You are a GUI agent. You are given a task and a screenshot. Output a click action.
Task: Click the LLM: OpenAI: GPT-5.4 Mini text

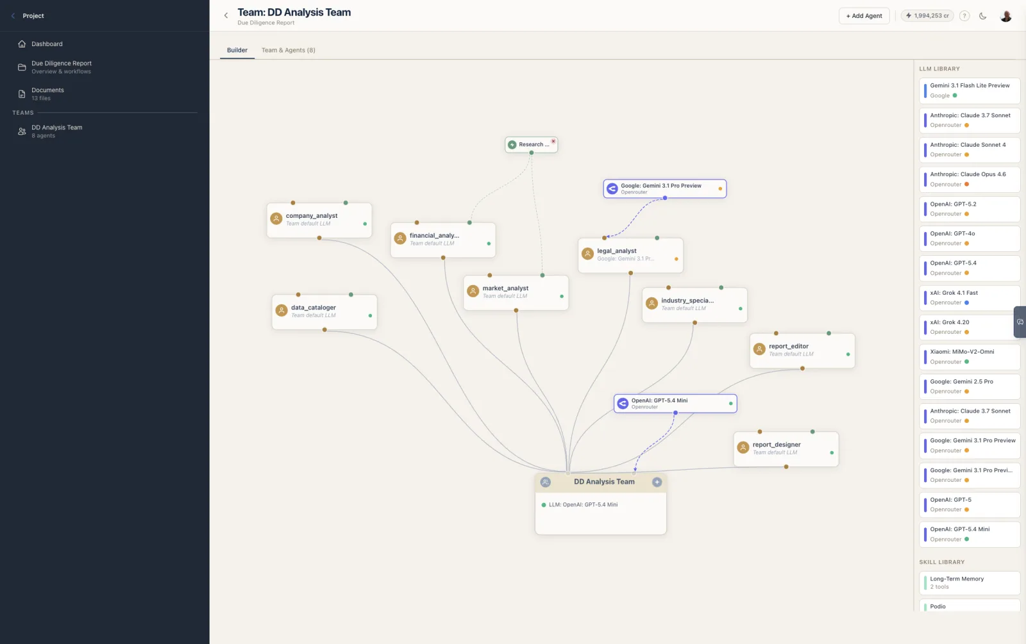click(x=583, y=505)
